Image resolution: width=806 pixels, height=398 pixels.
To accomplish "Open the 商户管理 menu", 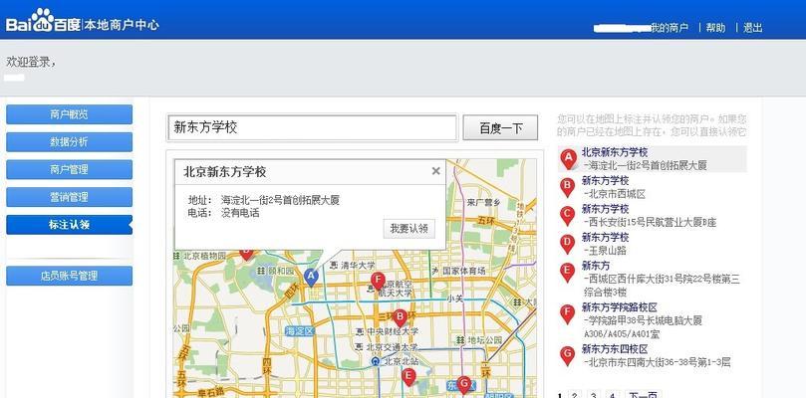I will point(69,169).
